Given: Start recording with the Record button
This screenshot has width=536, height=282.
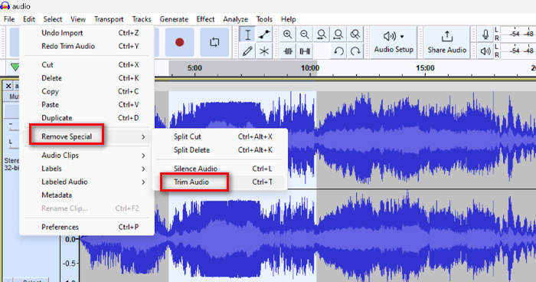Looking at the screenshot, I should coord(179,42).
